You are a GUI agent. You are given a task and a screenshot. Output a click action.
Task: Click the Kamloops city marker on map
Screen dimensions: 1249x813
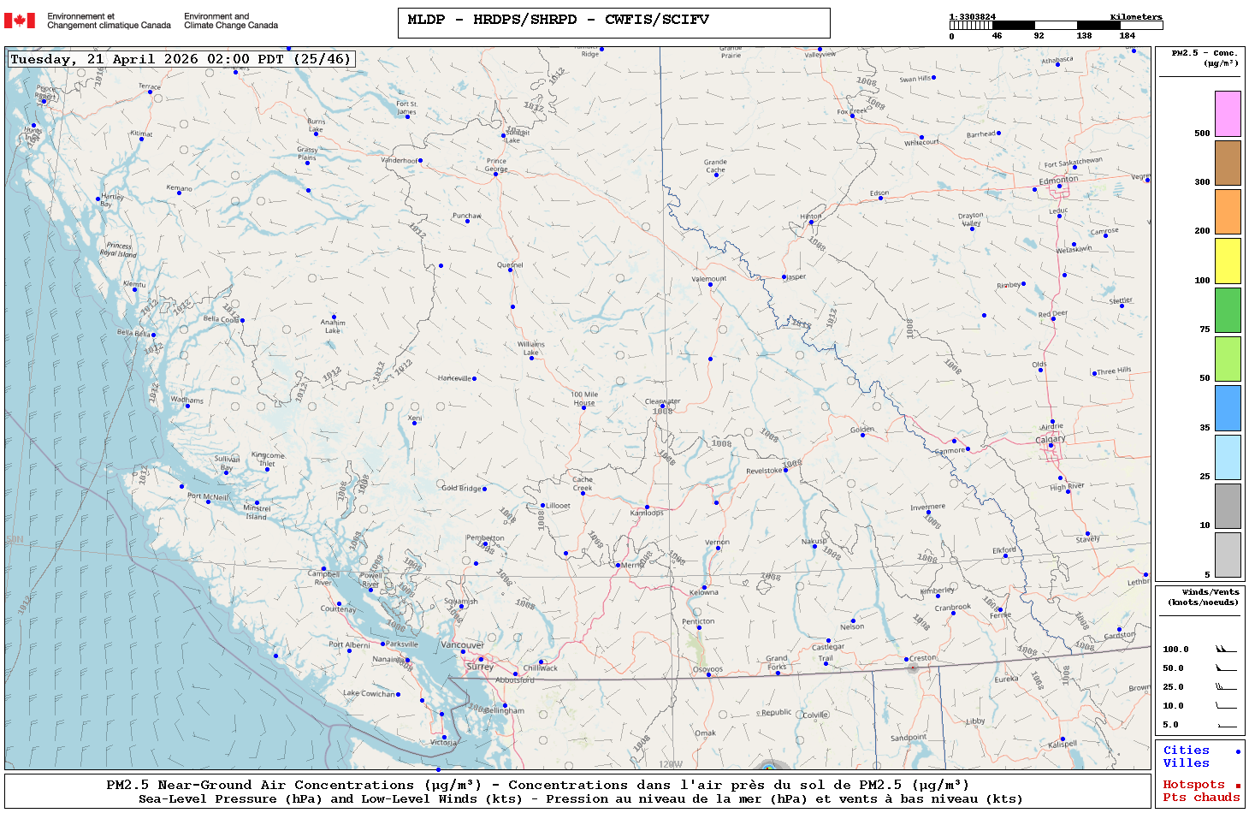[x=647, y=507]
